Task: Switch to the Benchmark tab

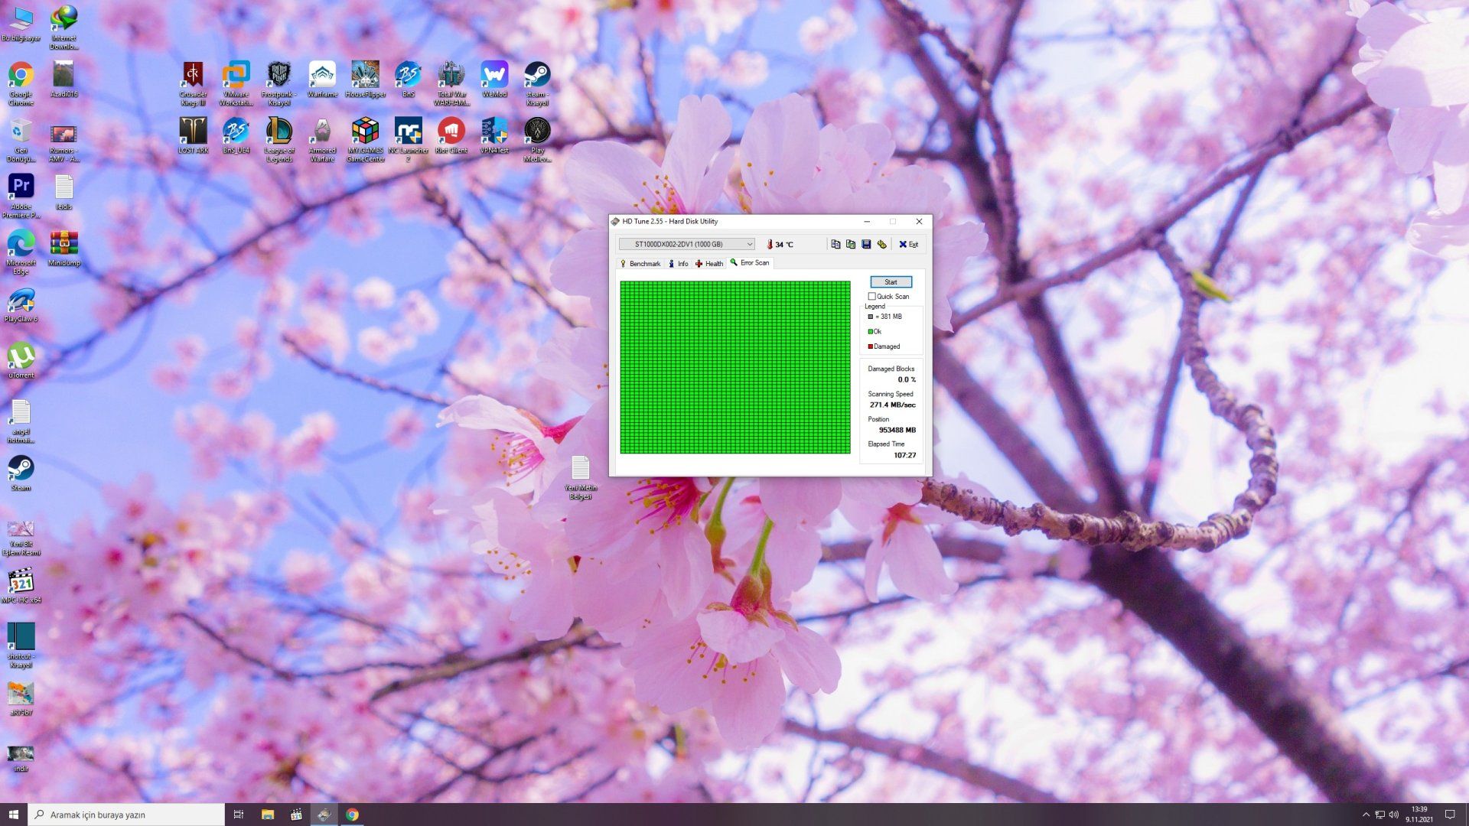Action: pos(640,263)
